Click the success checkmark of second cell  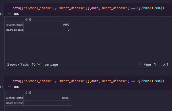tap(10, 87)
